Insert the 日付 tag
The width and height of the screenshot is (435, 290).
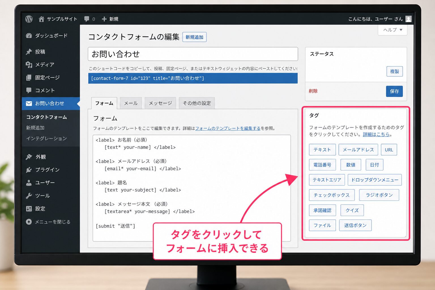click(374, 165)
